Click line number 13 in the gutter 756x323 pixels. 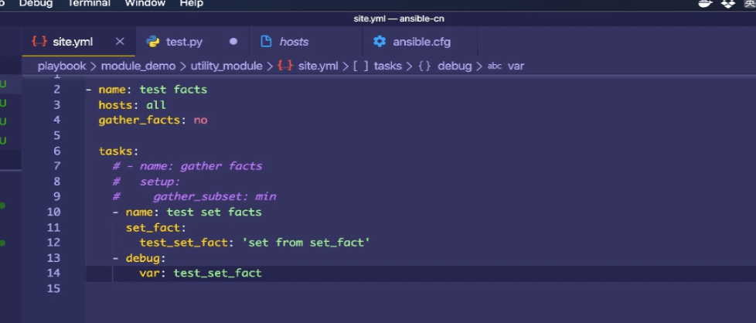[x=54, y=258]
